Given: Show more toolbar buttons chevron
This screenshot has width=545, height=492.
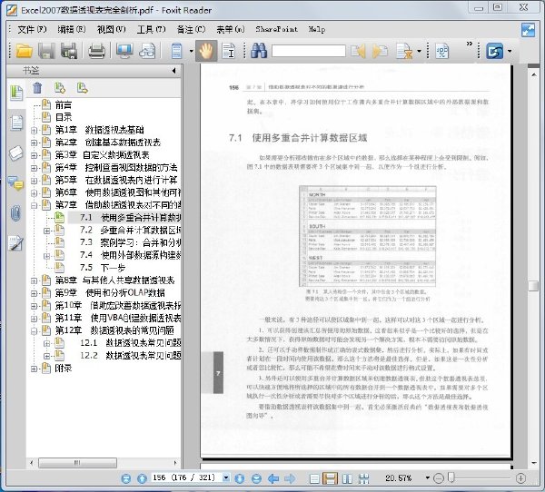Looking at the screenshot, I should click(470, 44).
